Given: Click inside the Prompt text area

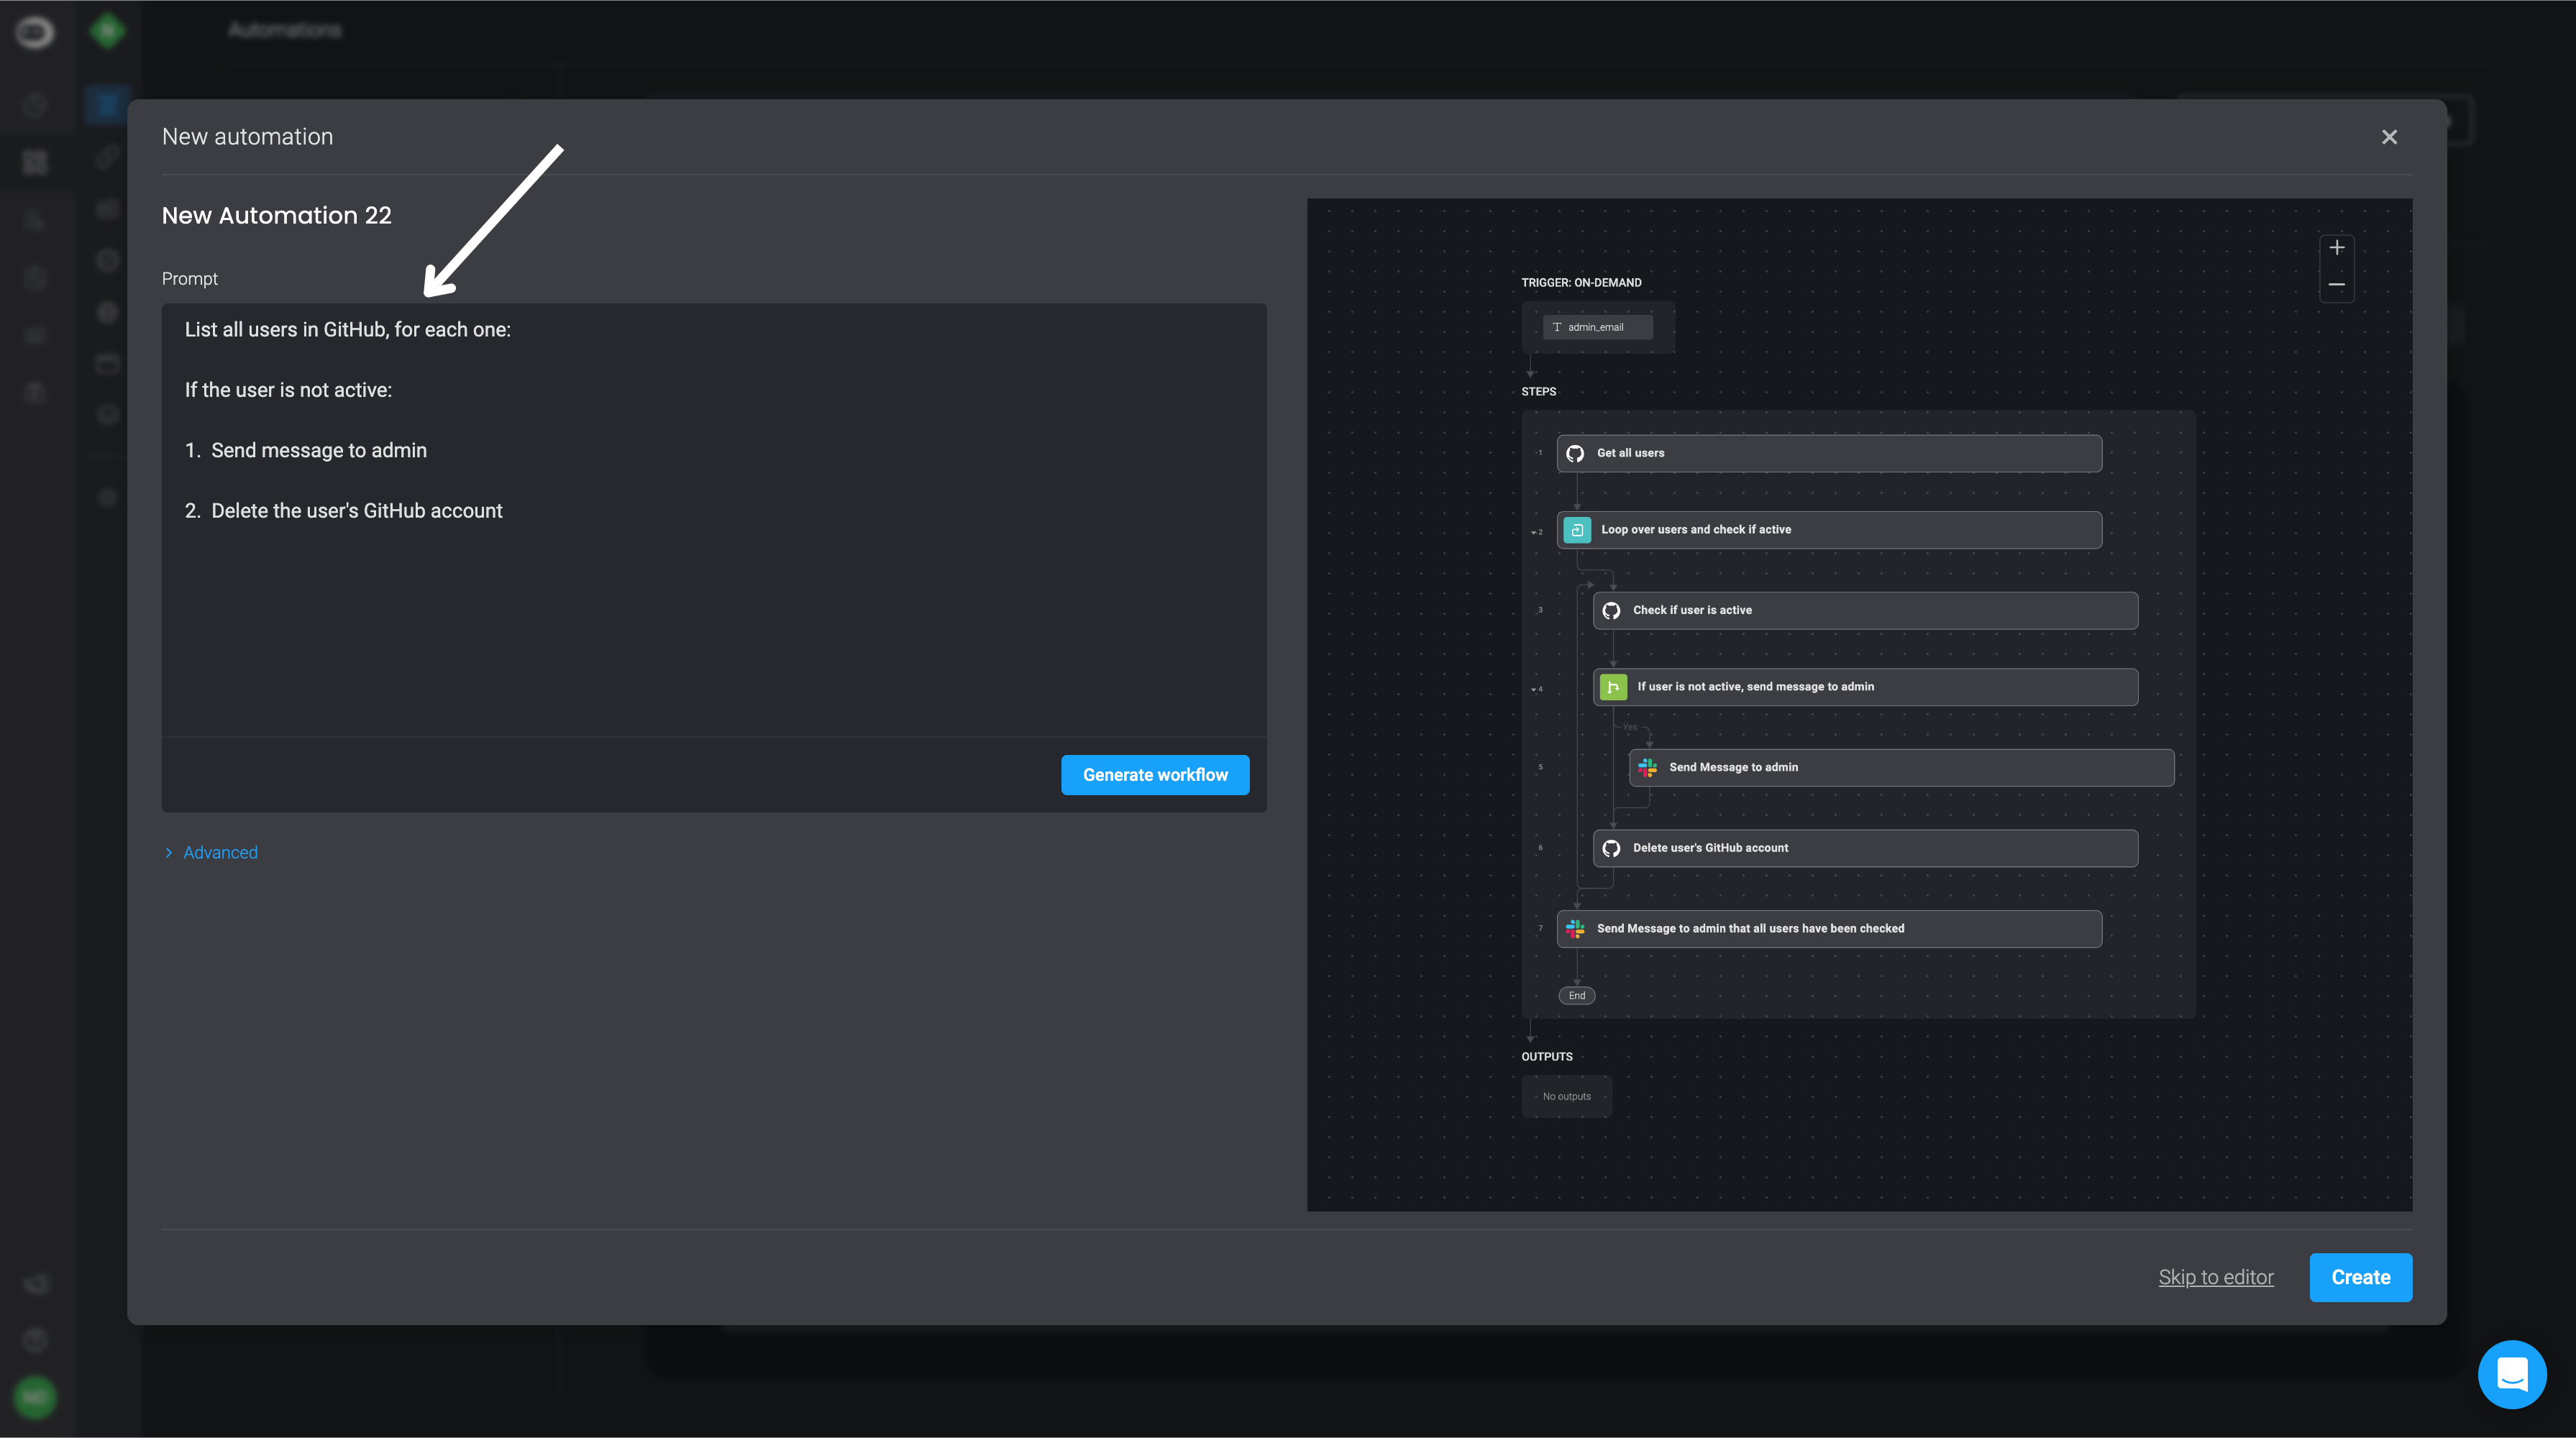Looking at the screenshot, I should click(714, 520).
